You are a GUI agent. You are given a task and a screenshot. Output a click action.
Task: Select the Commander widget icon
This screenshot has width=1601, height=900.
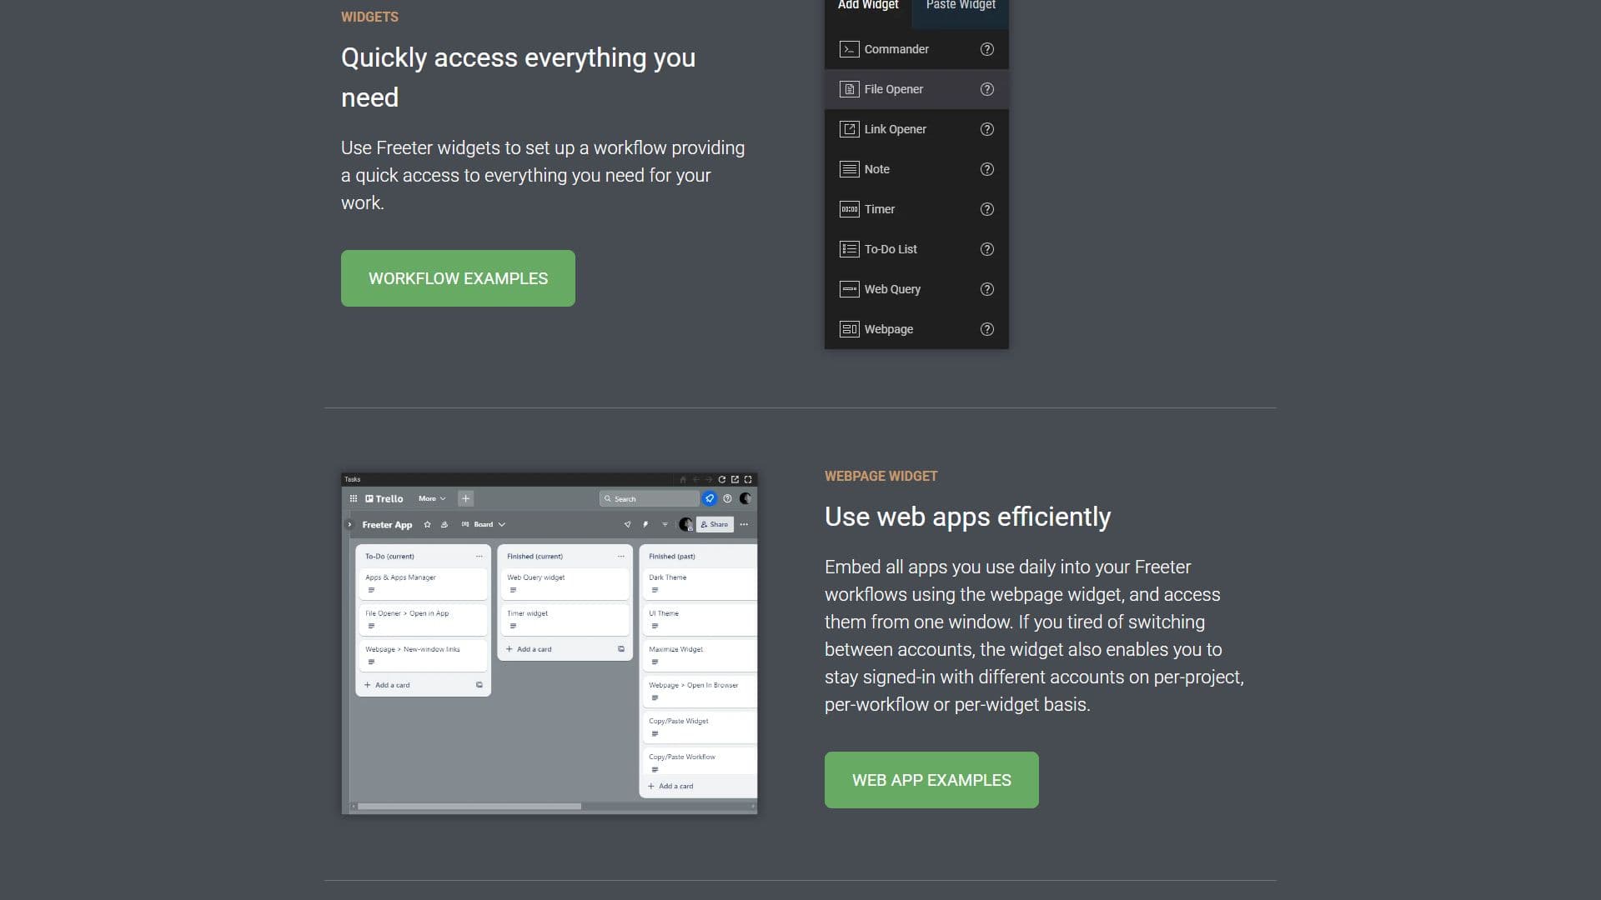(849, 49)
